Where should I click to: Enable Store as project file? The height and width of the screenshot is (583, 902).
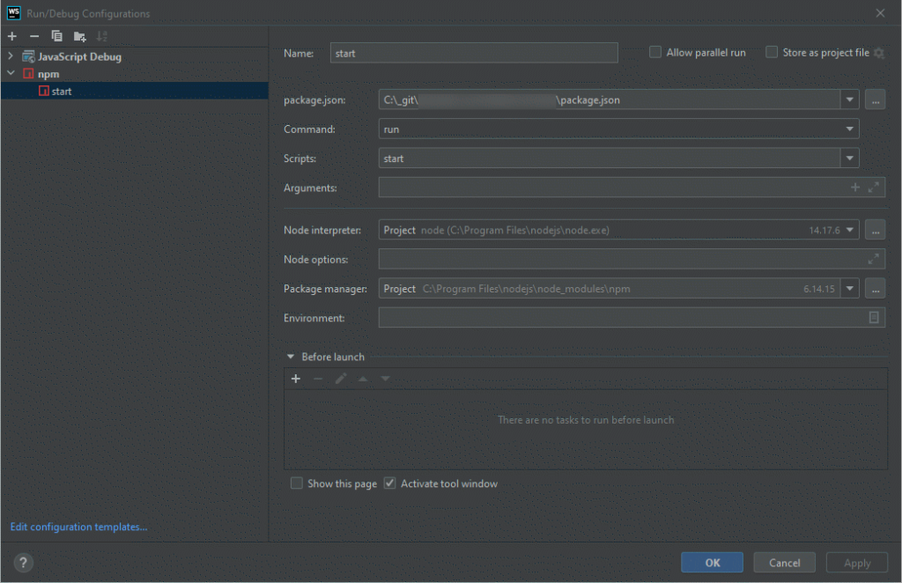772,52
